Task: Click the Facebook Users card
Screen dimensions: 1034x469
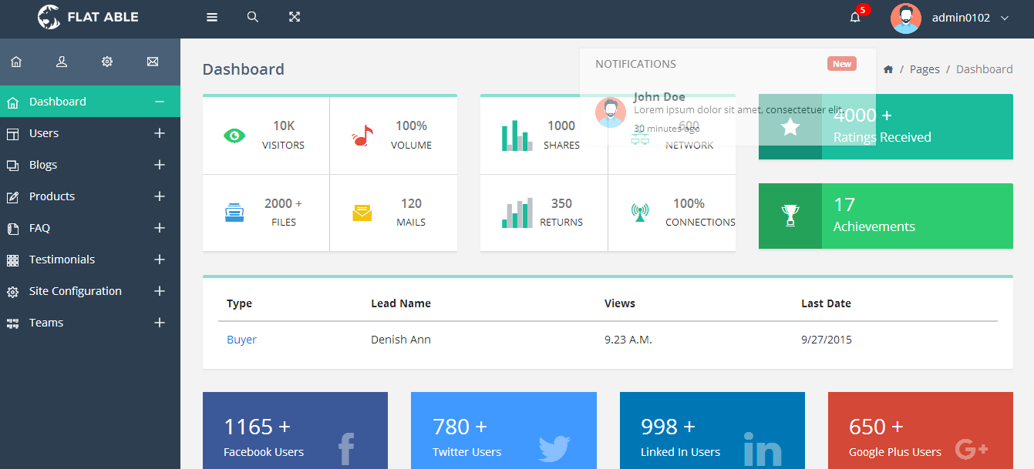Action: (x=295, y=430)
